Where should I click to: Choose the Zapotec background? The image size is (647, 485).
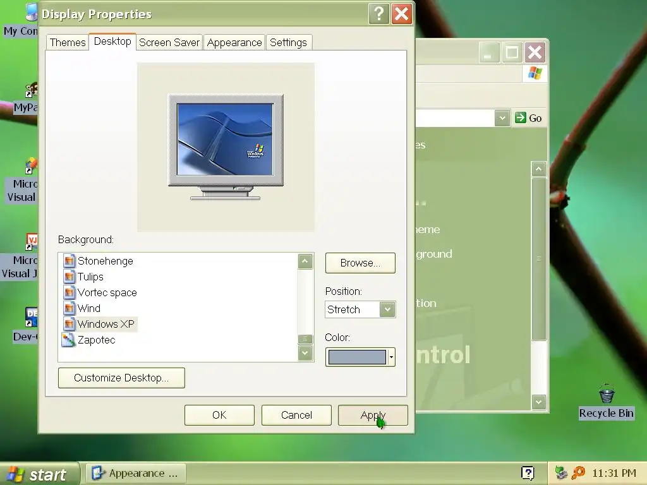click(96, 340)
